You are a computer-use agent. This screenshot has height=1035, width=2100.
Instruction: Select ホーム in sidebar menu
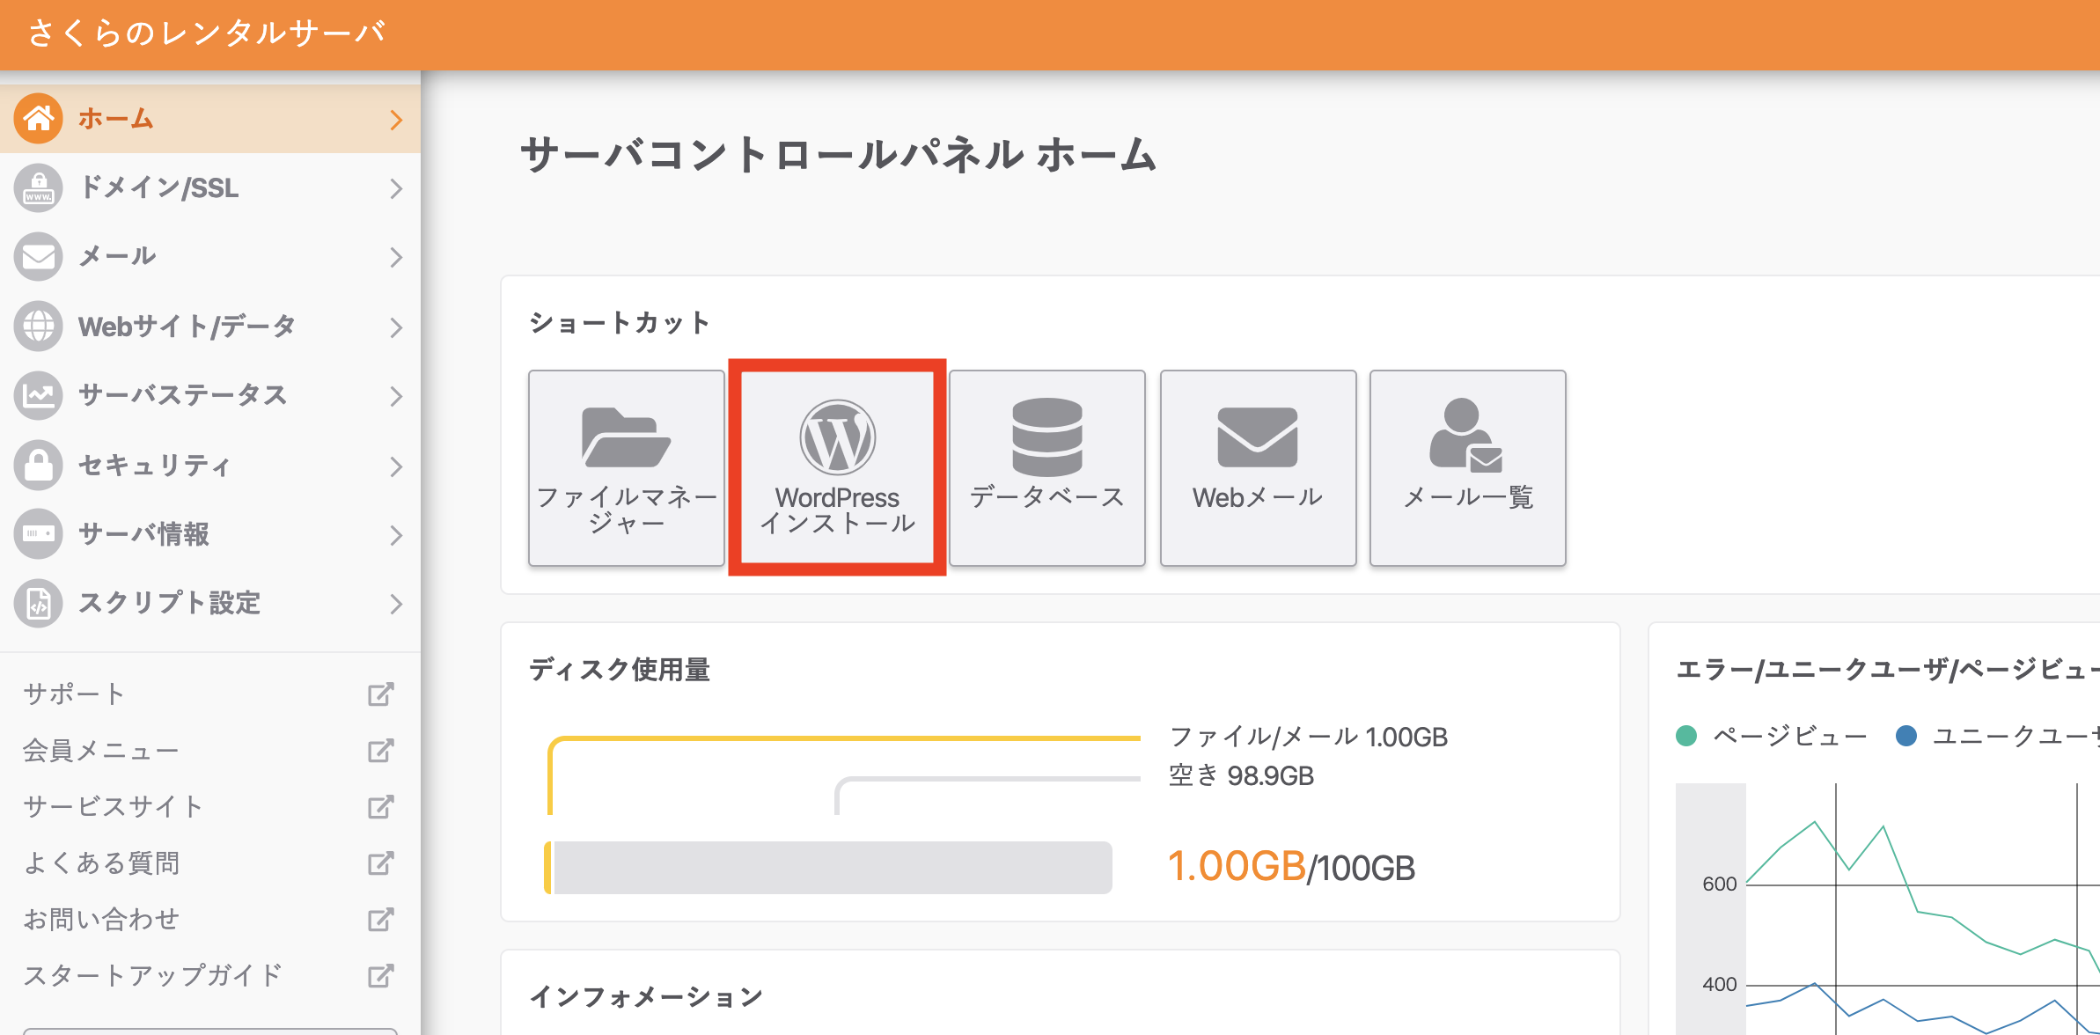click(210, 119)
